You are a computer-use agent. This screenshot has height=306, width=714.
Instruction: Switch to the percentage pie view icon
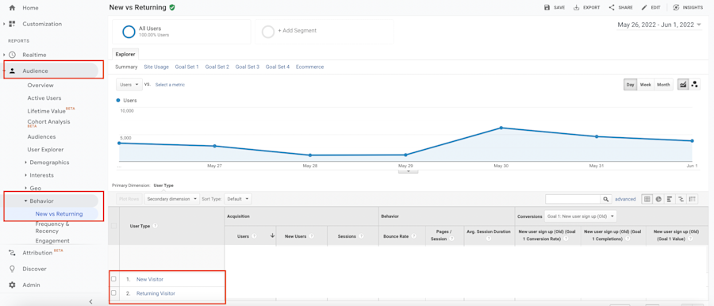(x=658, y=199)
